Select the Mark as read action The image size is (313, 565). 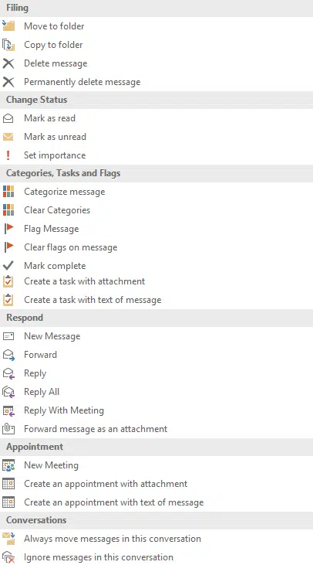tap(49, 118)
